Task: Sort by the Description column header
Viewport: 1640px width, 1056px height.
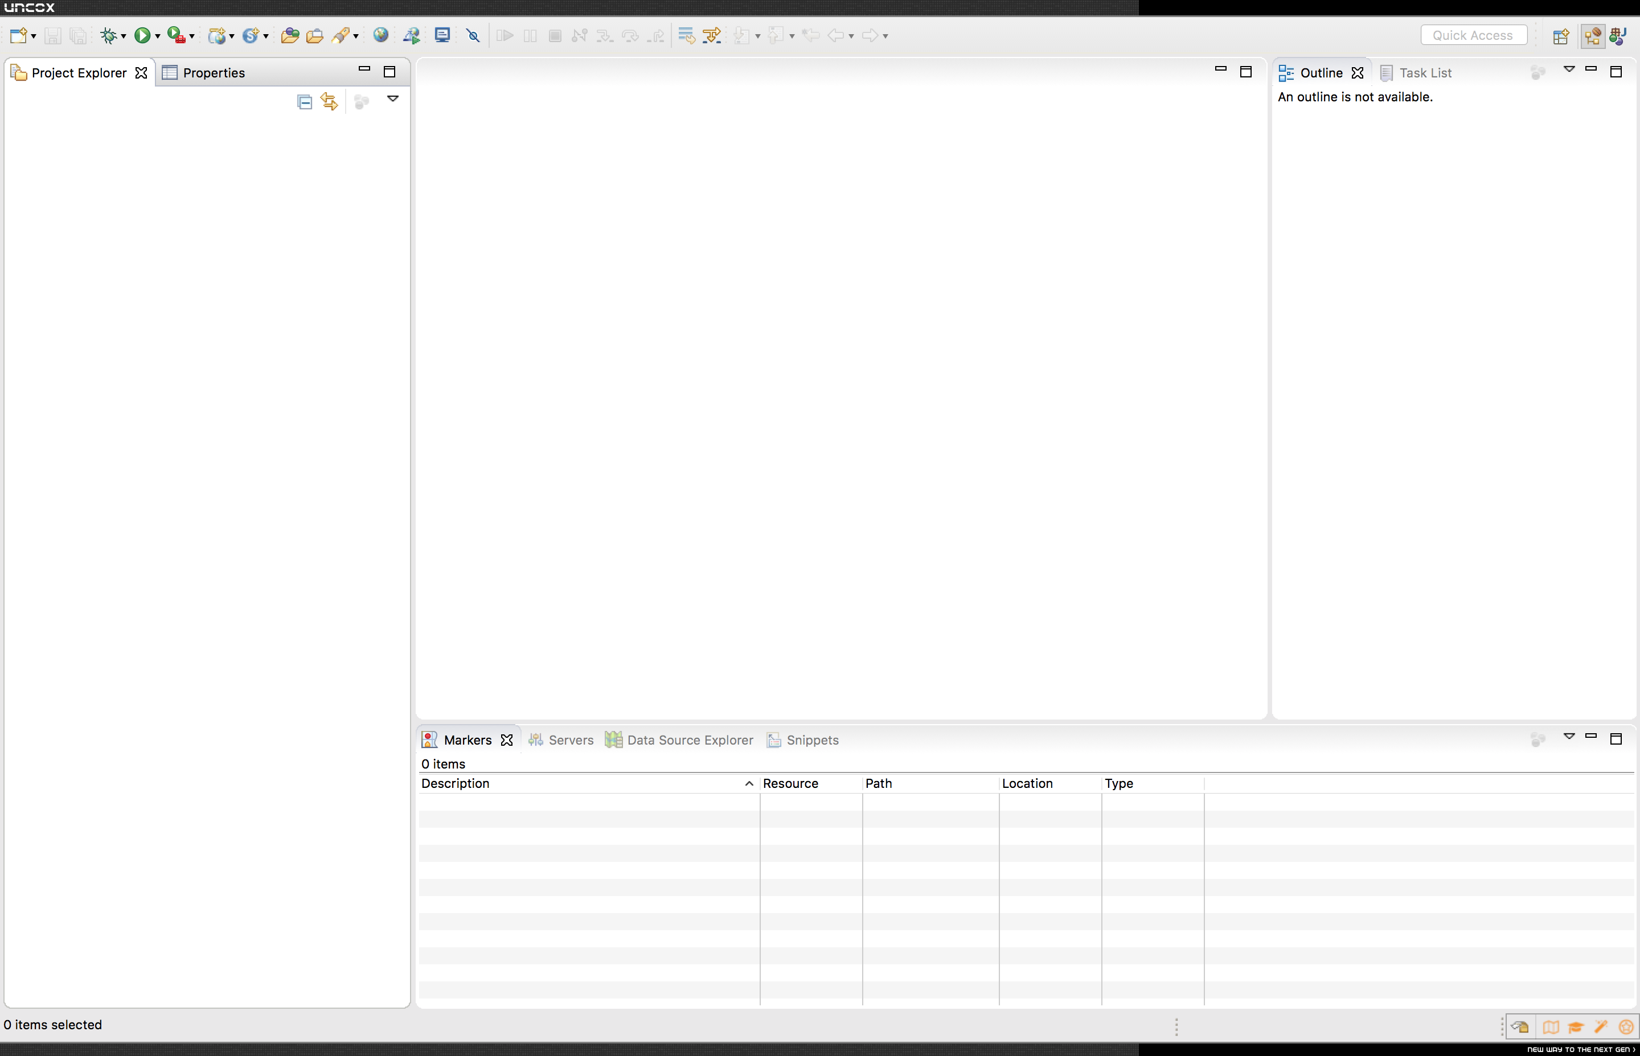Action: [589, 784]
